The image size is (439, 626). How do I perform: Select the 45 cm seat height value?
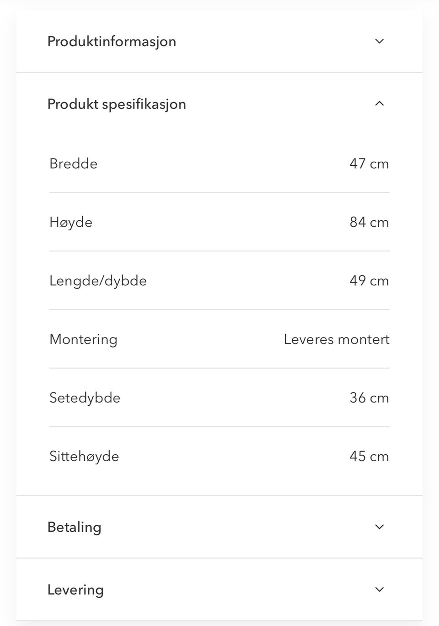tap(369, 457)
